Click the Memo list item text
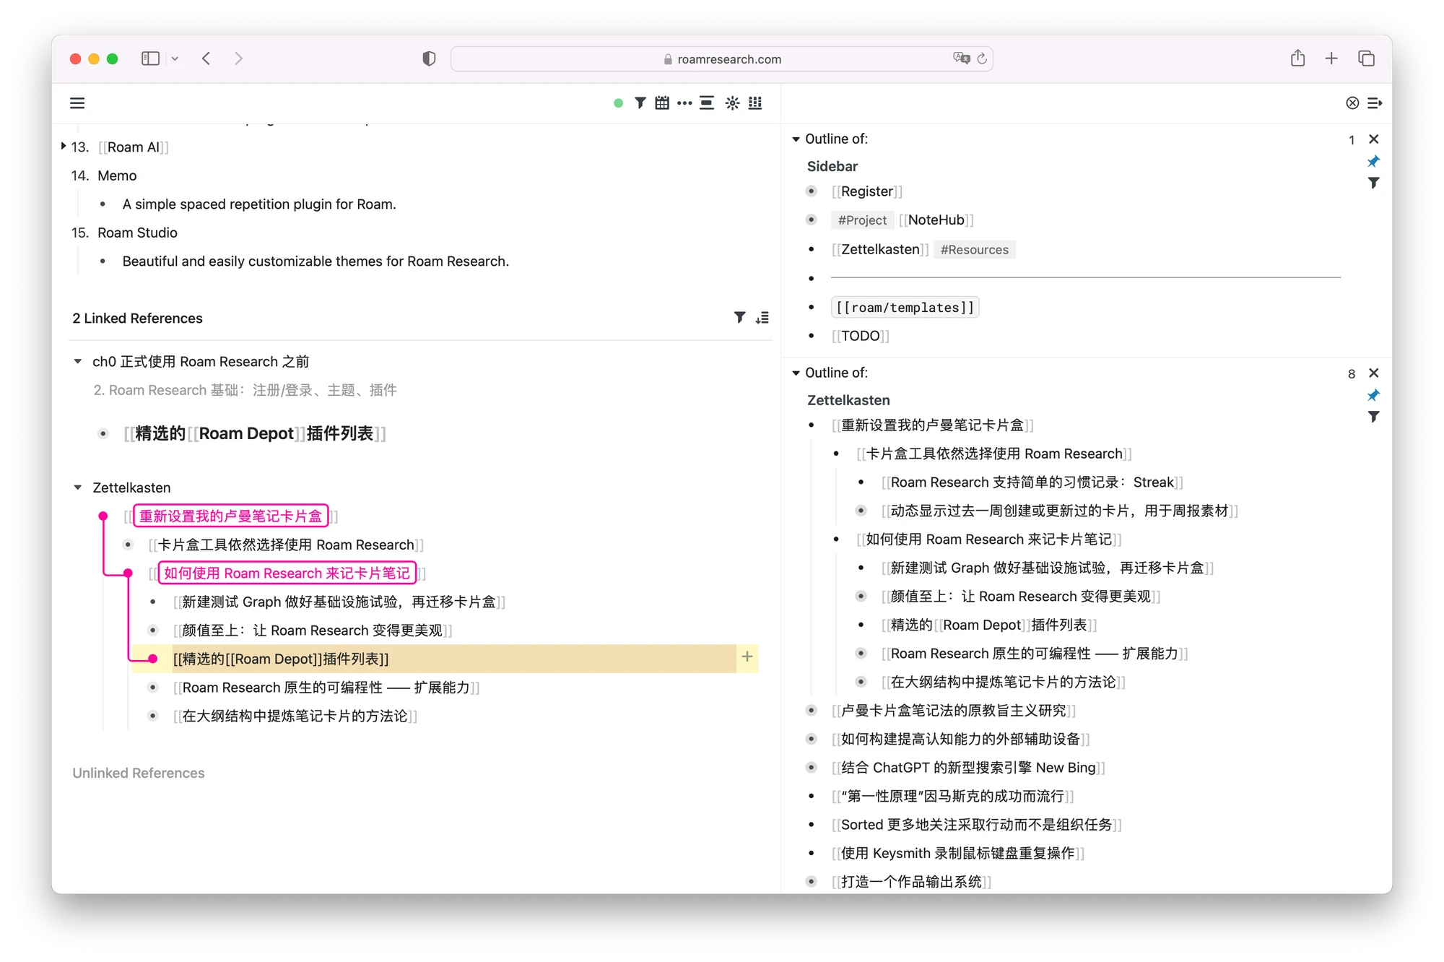 pos(117,175)
